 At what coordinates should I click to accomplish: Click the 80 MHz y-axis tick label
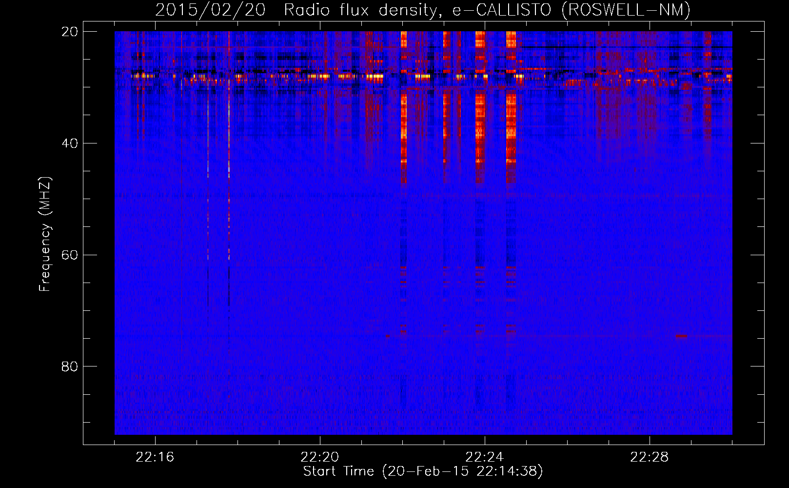click(69, 366)
